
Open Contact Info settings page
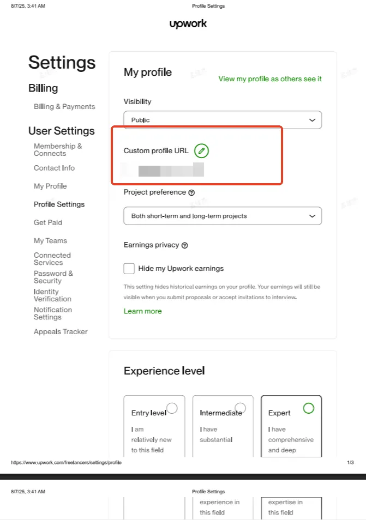(x=54, y=168)
